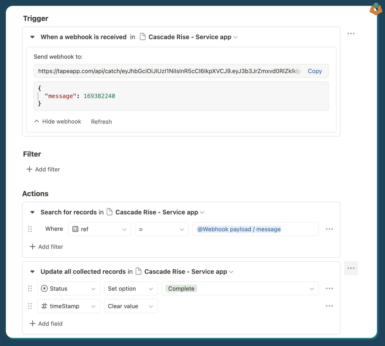Grab the drag handle beside the Where filter
The image size is (385, 346).
[30, 229]
